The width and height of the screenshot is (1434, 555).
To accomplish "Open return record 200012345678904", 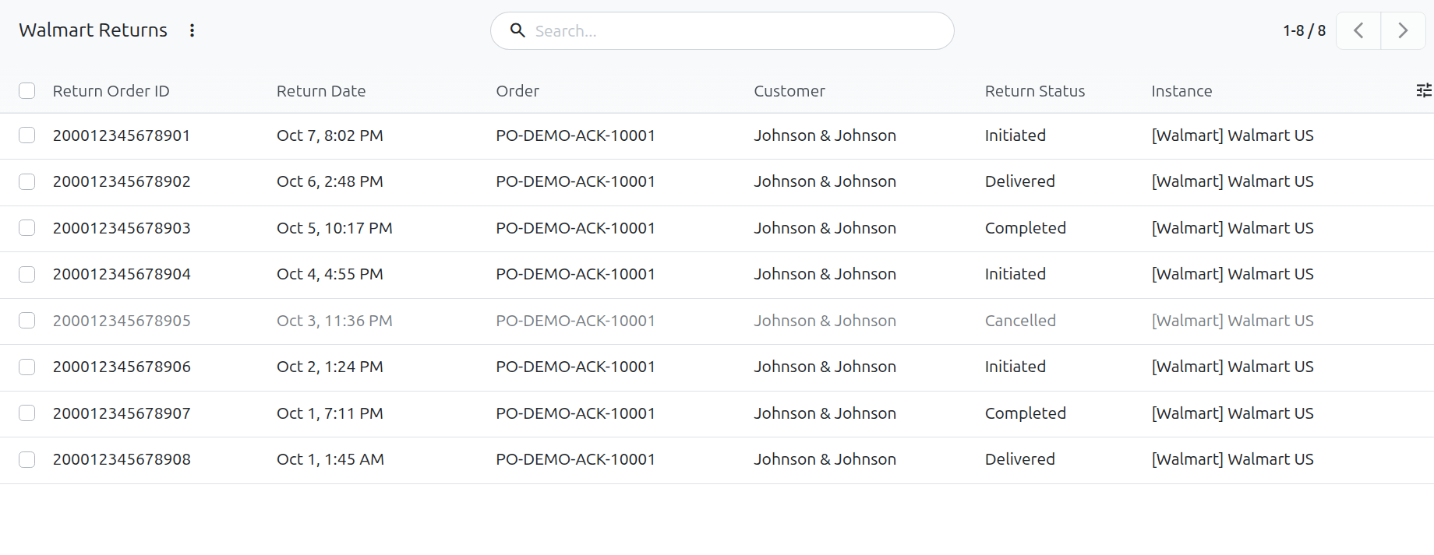I will [122, 274].
